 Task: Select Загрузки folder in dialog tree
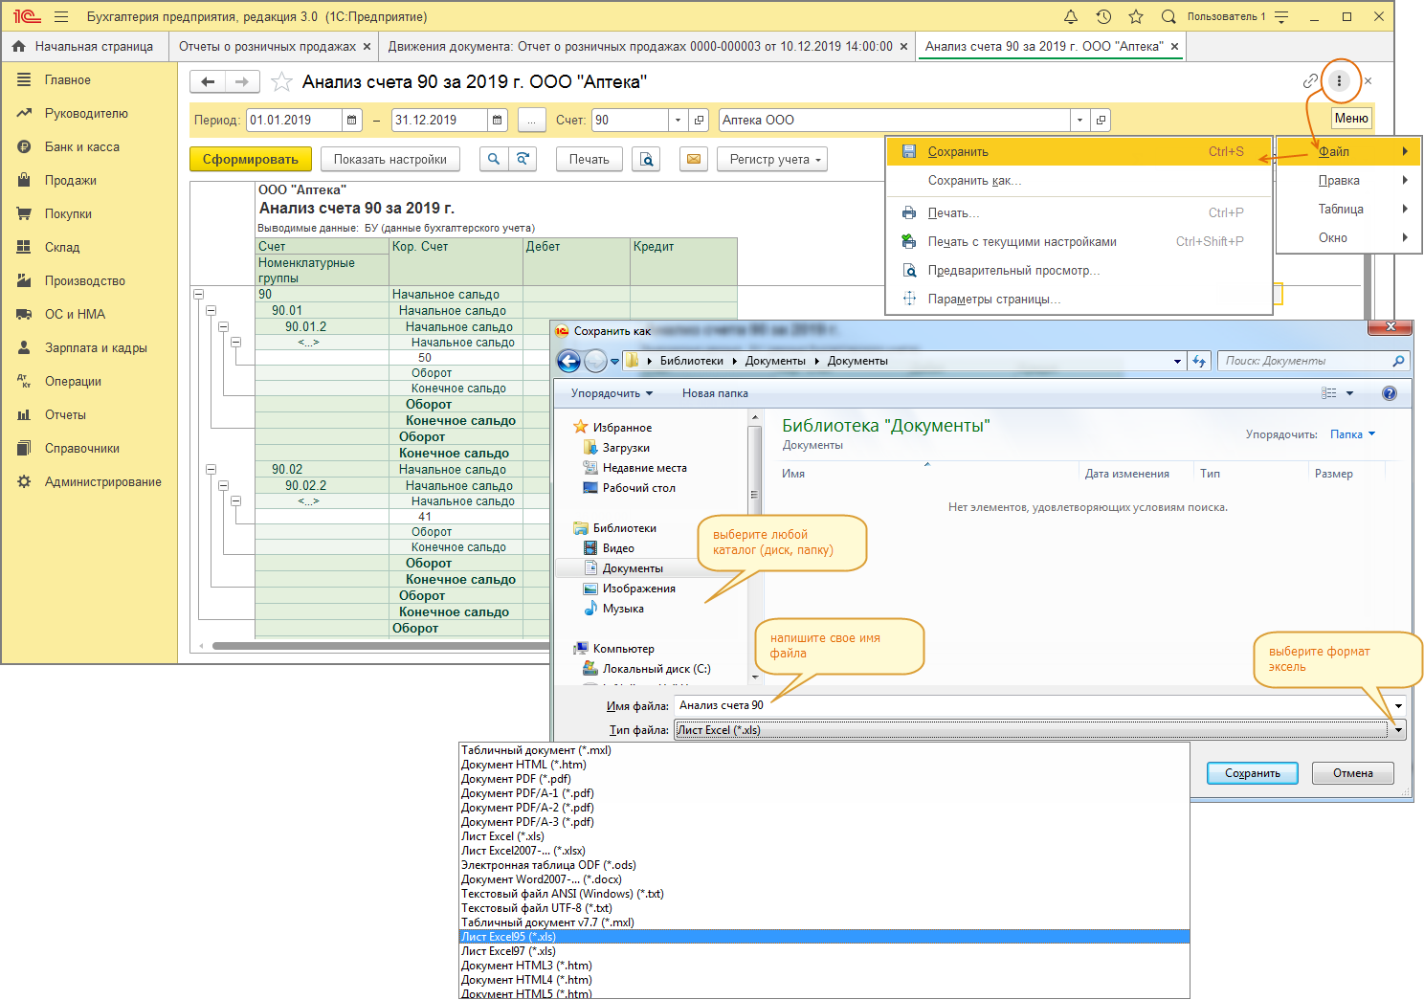tap(626, 448)
